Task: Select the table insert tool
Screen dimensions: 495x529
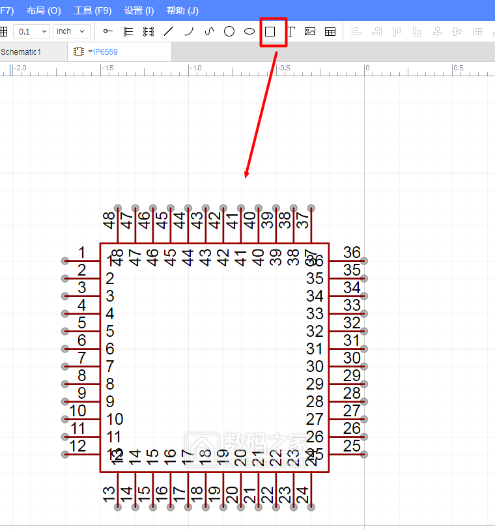Action: click(330, 32)
